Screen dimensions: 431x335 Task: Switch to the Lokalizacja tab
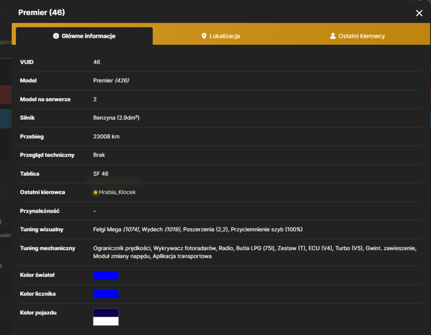click(221, 36)
